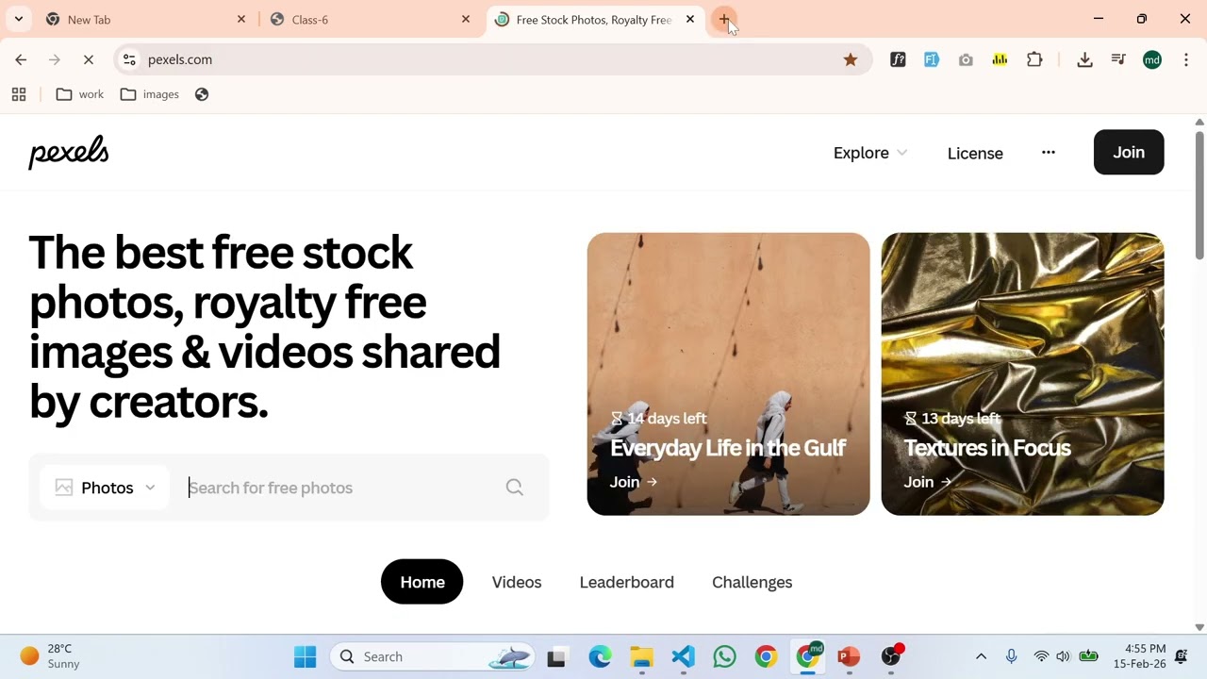Click the globe bookmark icon
Viewport: 1207px width, 679px height.
202,94
